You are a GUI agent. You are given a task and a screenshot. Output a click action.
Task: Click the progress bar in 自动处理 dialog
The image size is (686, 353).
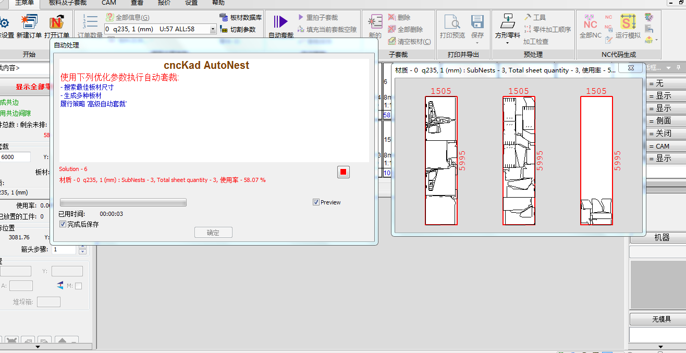123,202
